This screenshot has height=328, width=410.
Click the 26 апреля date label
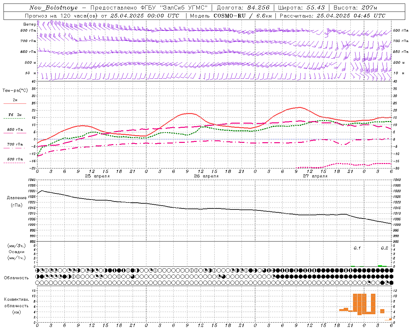(206, 176)
